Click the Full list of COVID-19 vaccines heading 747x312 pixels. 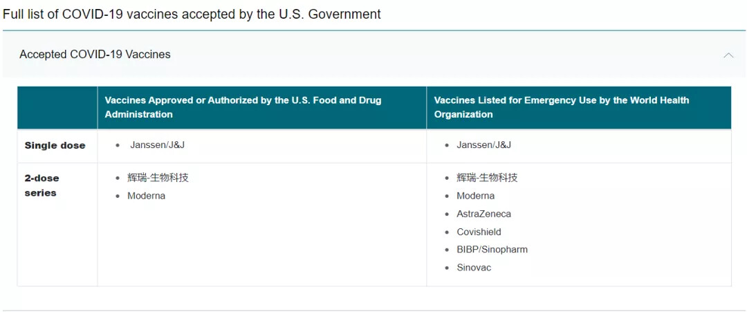(192, 14)
